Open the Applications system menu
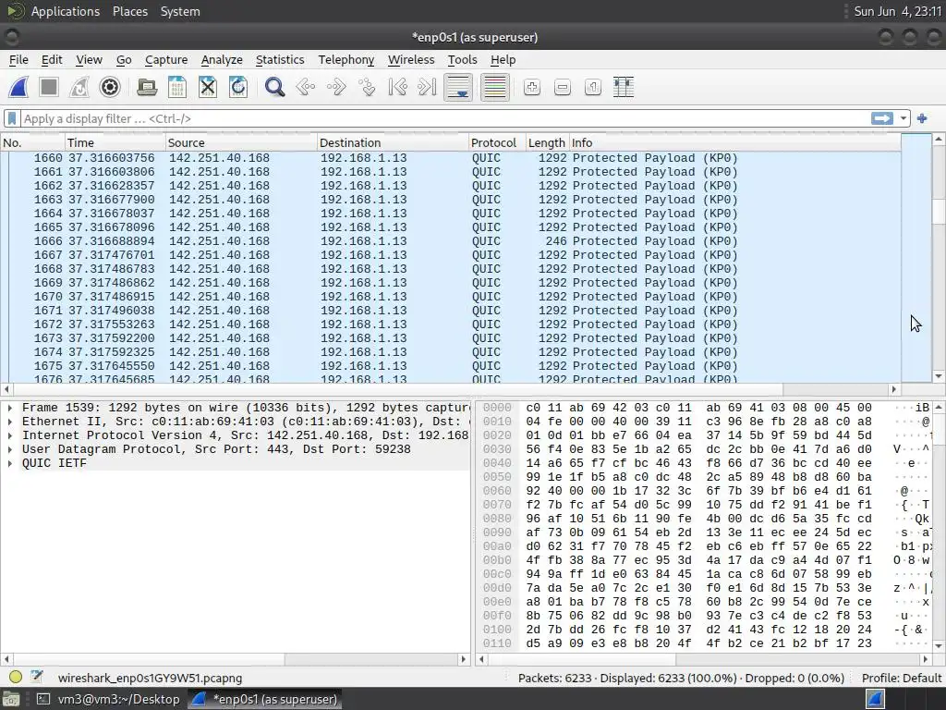This screenshot has width=946, height=710. (66, 11)
